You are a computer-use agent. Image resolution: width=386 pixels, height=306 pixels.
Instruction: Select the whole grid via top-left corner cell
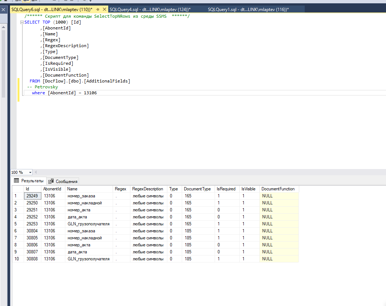17,189
